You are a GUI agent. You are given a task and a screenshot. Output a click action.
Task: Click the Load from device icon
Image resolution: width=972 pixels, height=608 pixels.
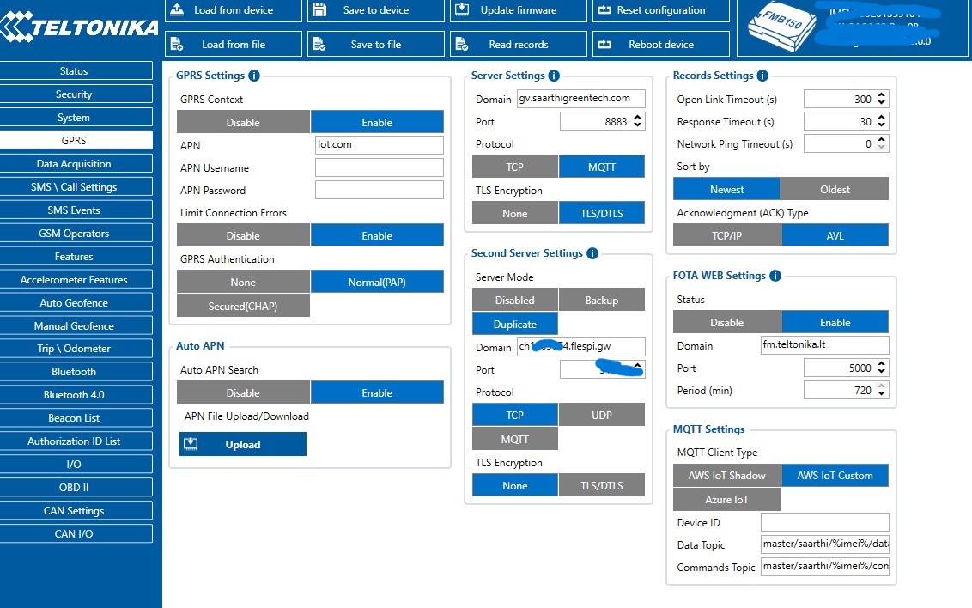[177, 10]
